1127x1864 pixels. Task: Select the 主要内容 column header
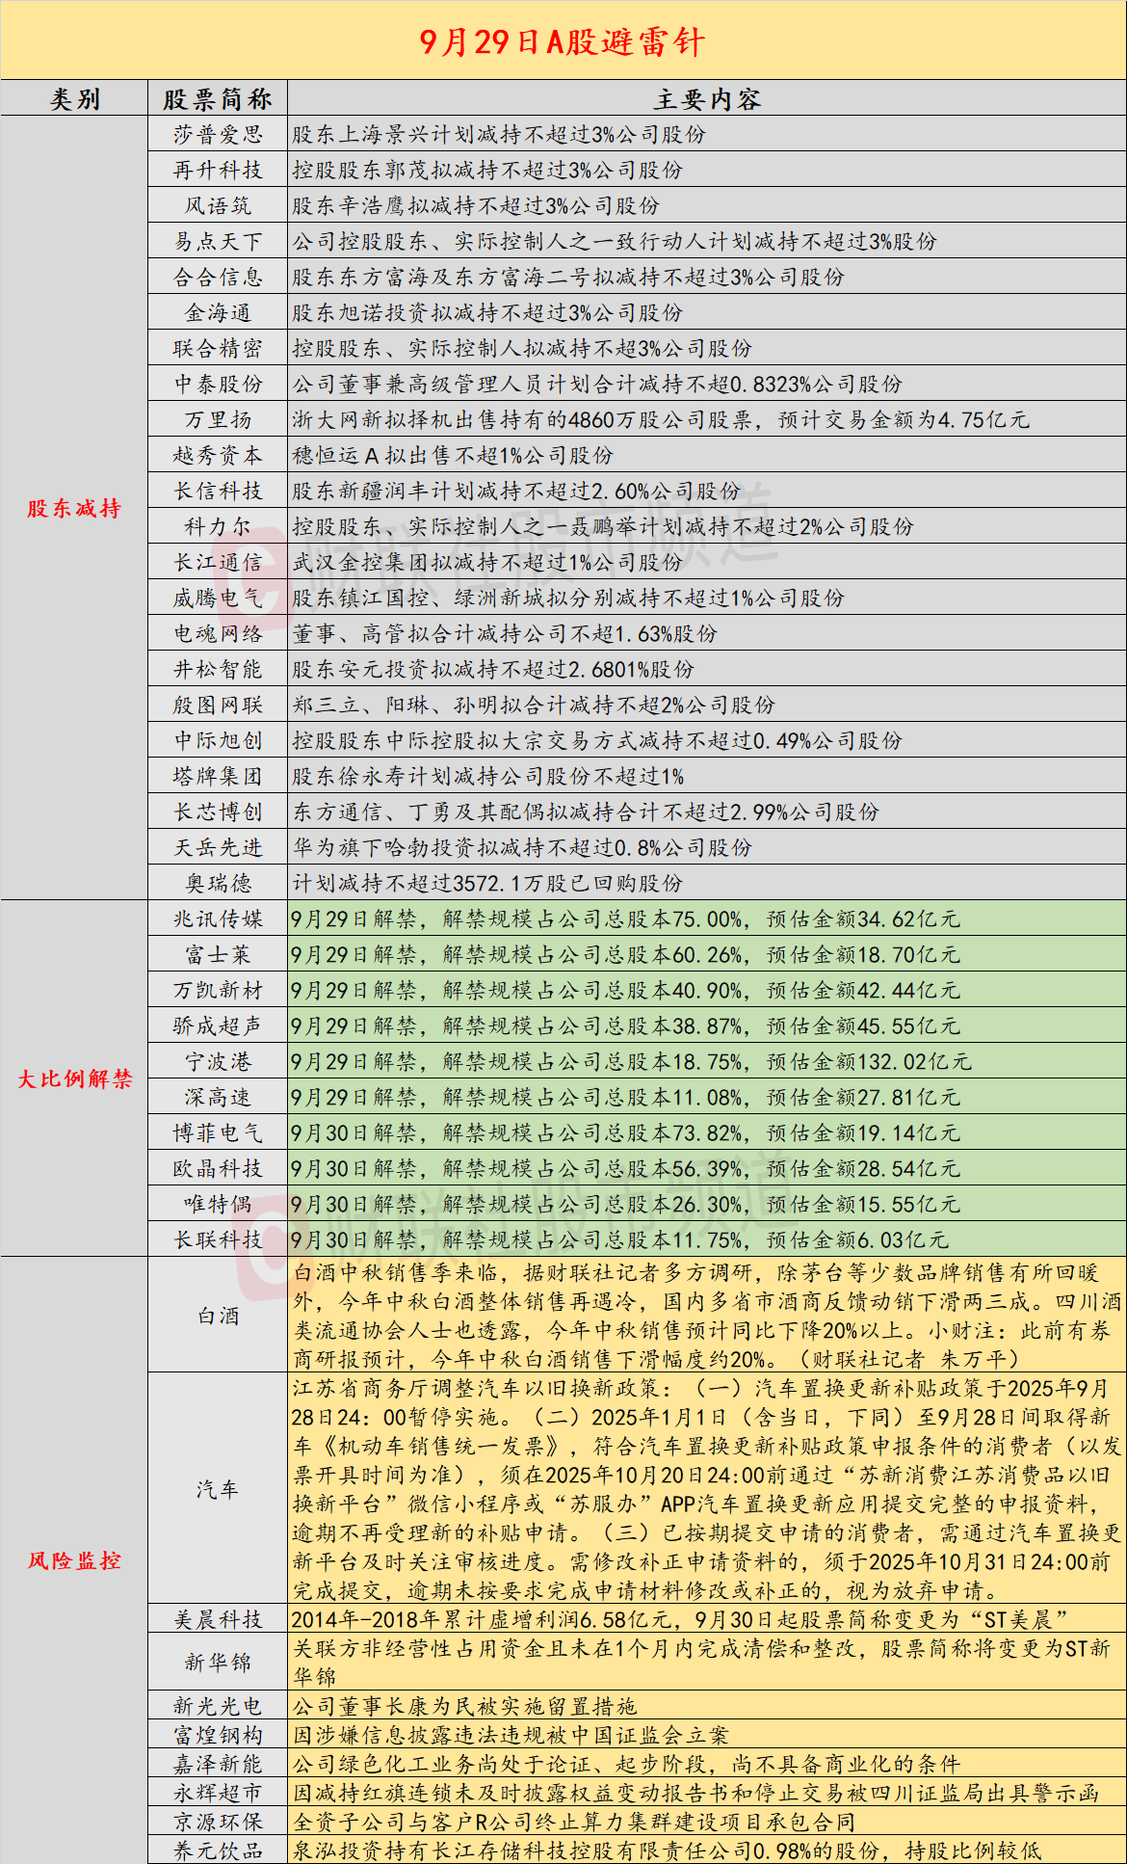pyautogui.click(x=707, y=98)
